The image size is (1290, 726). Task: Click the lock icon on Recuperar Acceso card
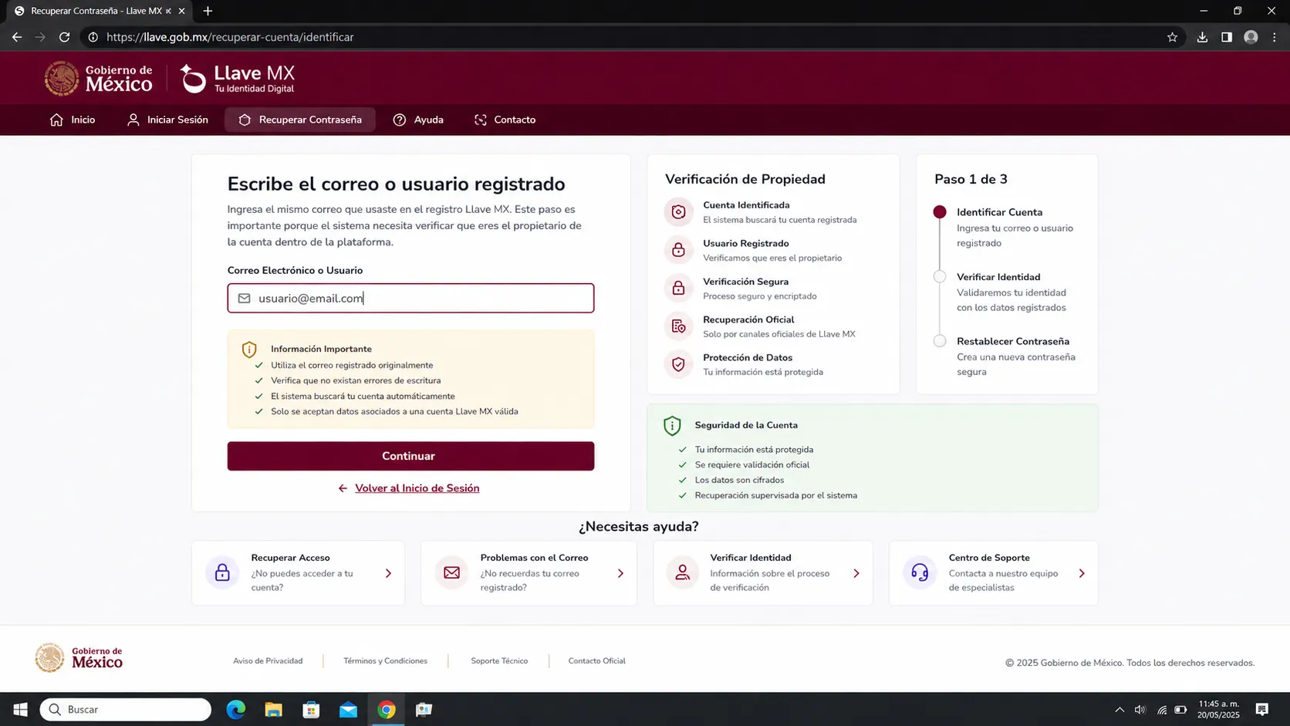[222, 572]
